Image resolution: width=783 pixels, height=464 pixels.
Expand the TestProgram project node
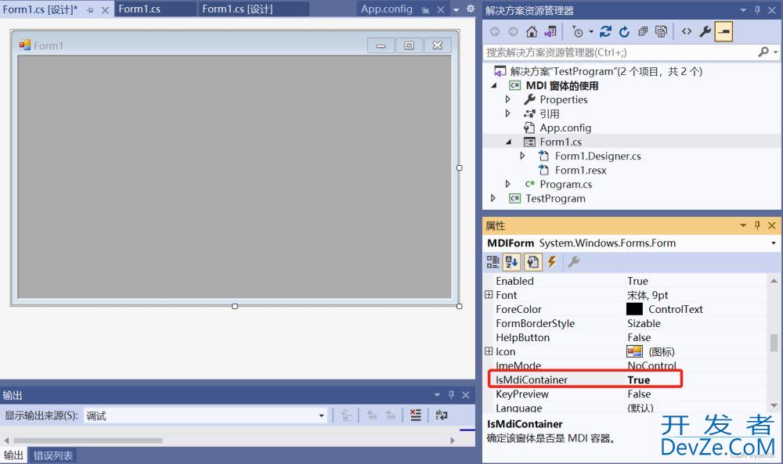click(493, 198)
